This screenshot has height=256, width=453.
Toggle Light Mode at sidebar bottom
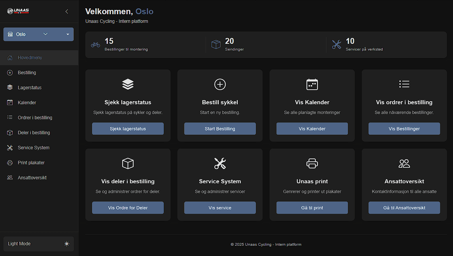(38, 244)
